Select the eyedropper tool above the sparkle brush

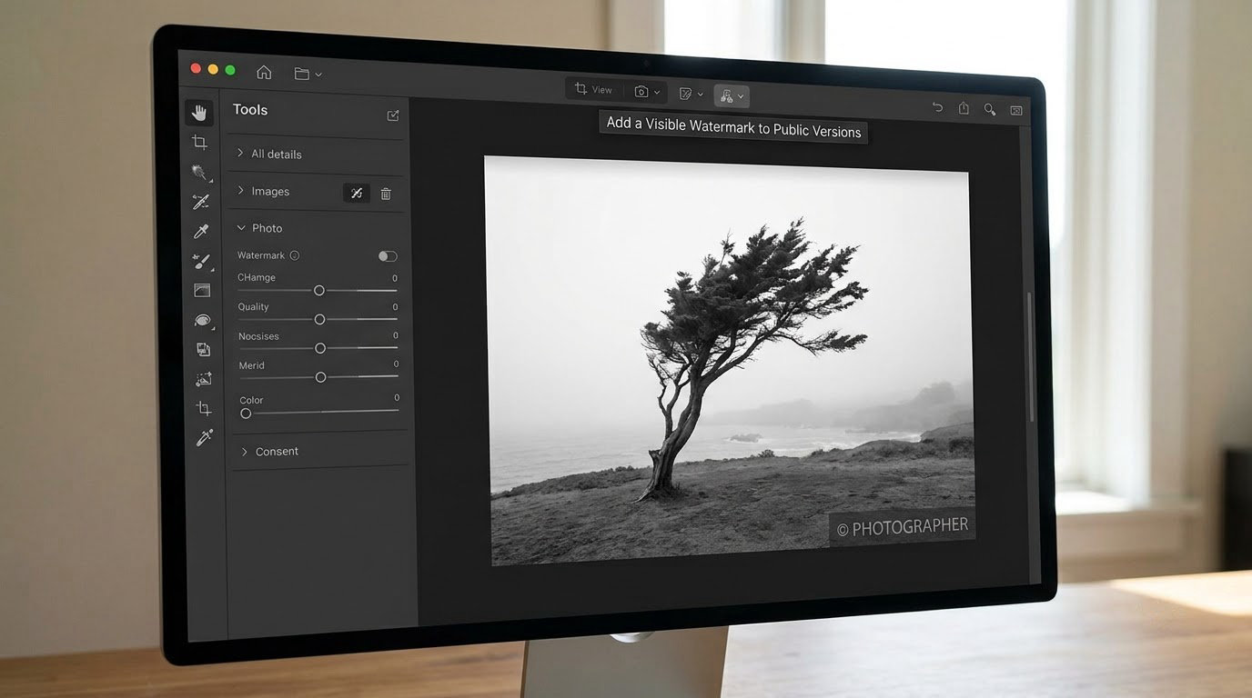click(201, 232)
